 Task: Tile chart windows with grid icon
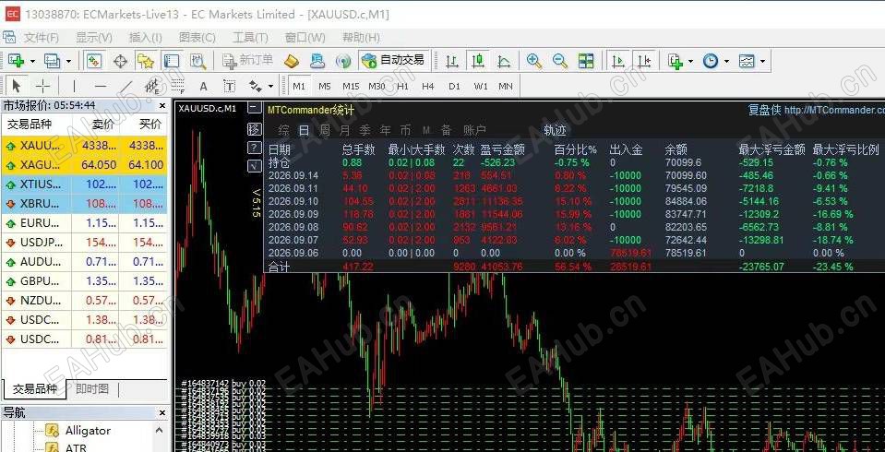pos(586,61)
